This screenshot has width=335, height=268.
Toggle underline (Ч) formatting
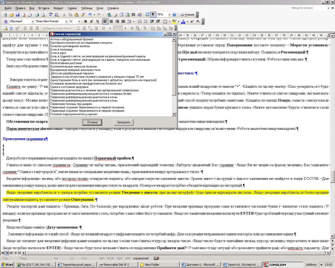pos(97,21)
